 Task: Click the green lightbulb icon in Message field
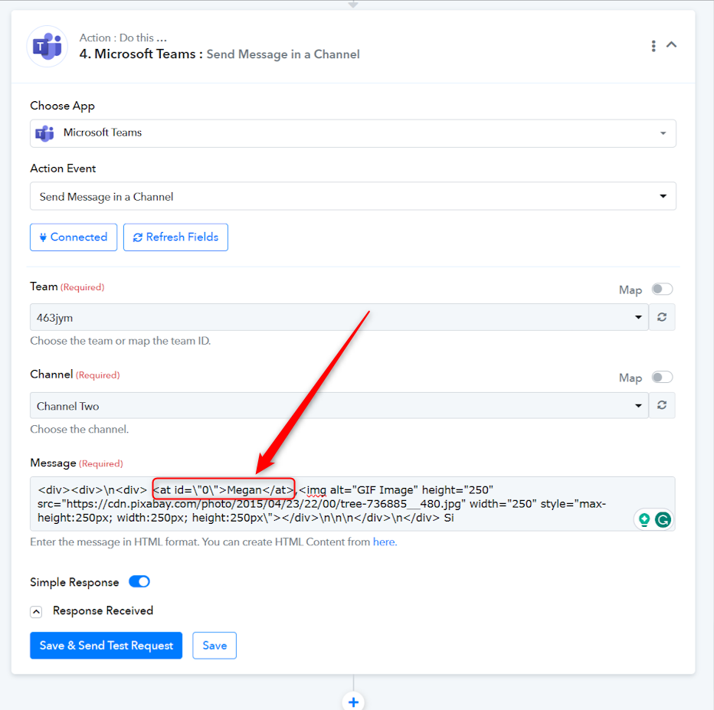pos(644,519)
